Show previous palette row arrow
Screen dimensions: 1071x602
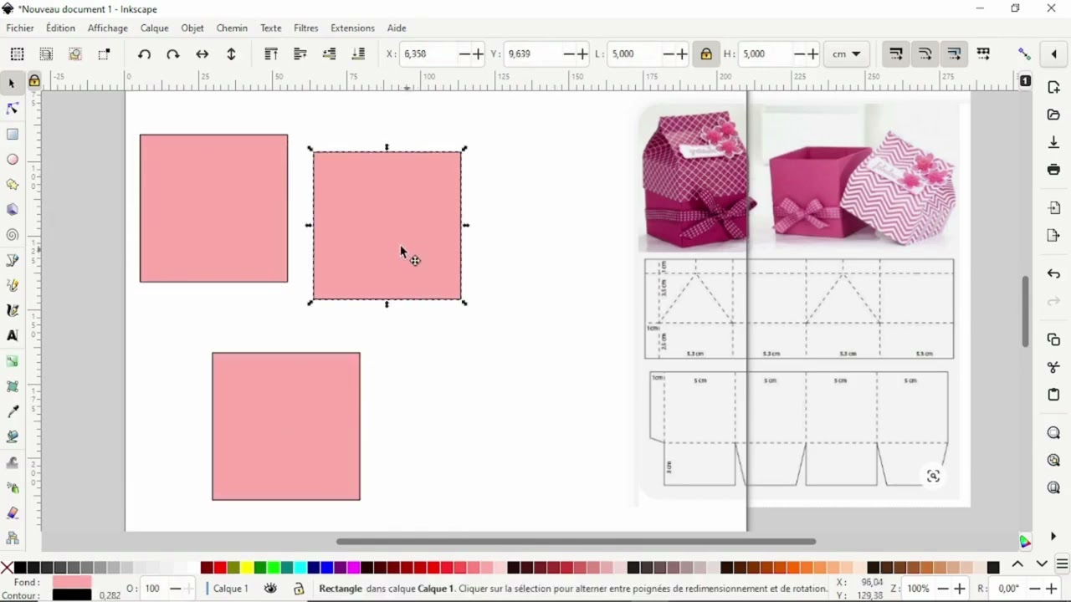click(1017, 565)
